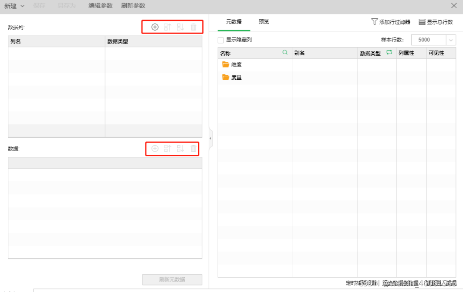The width and height of the screenshot is (463, 292).
Task: Switch to the 元数据 tab
Action: 234,22
